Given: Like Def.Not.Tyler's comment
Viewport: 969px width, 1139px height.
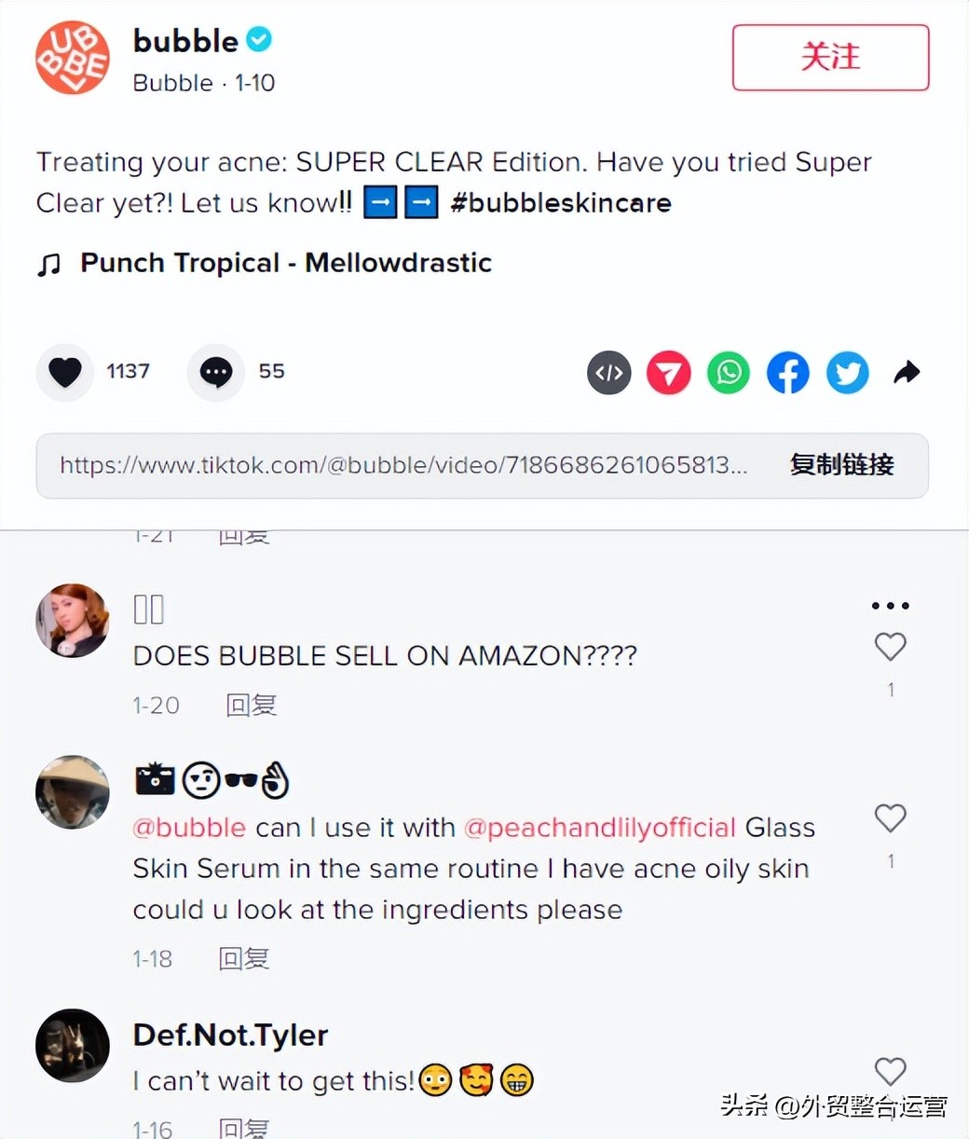Looking at the screenshot, I should [890, 1072].
